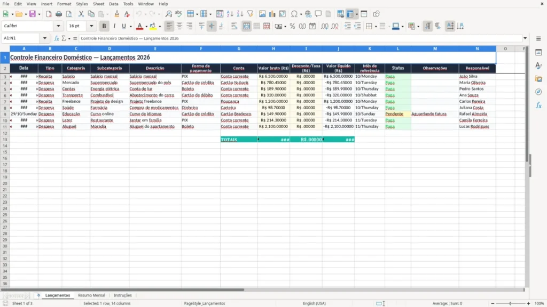Open a file using the folder icon
This screenshot has width=547, height=307.
[19, 14]
